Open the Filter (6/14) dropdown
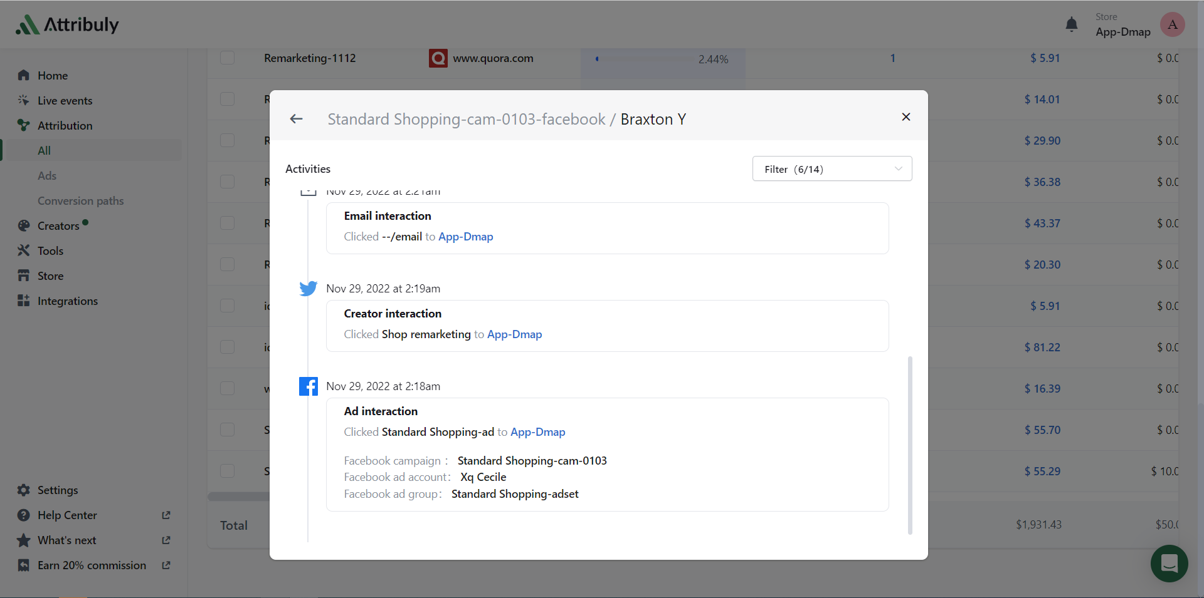This screenshot has width=1204, height=598. pyautogui.click(x=832, y=169)
